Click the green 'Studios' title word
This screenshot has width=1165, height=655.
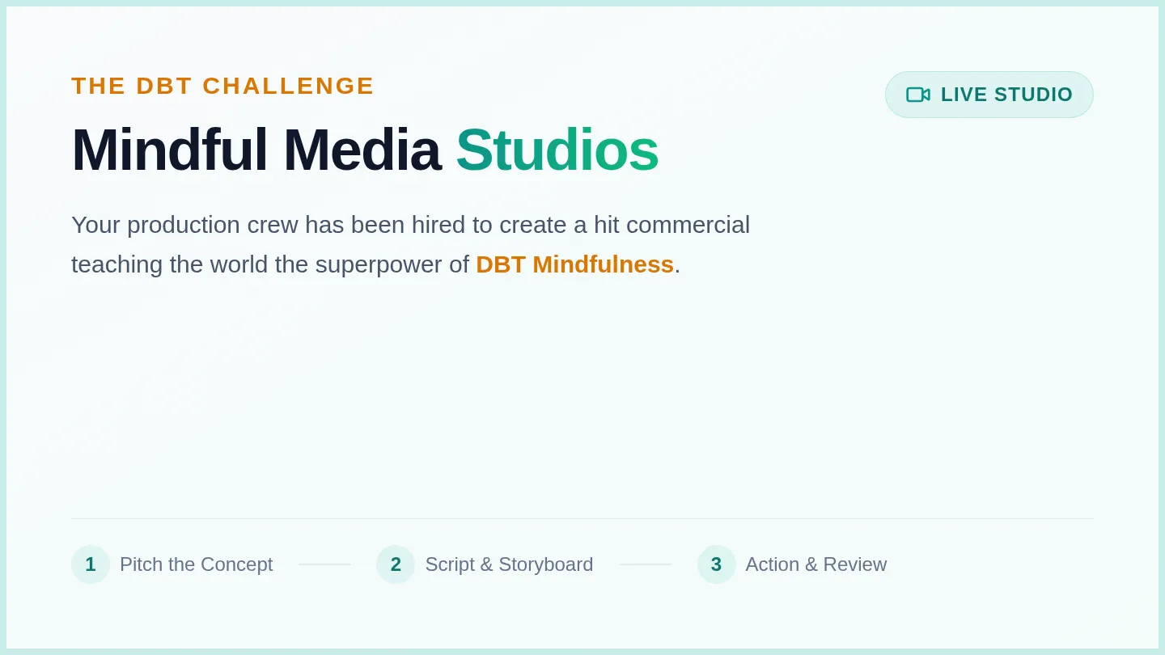557,150
